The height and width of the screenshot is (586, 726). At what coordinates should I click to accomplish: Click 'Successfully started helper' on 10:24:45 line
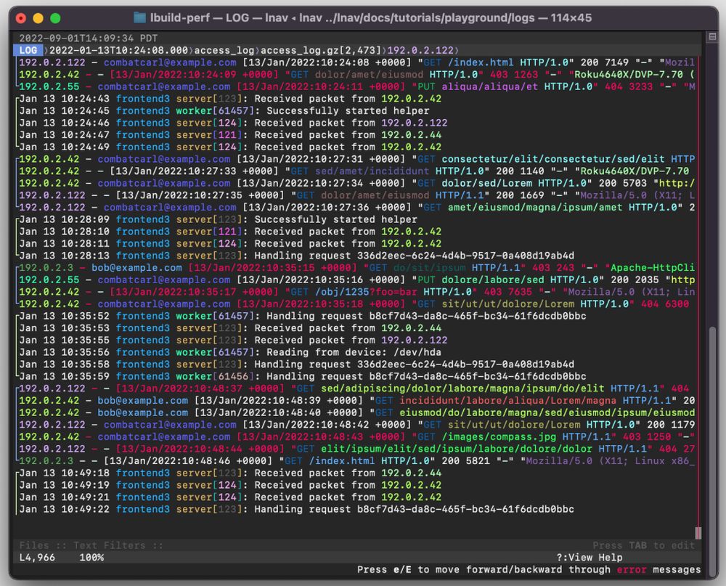(348, 110)
